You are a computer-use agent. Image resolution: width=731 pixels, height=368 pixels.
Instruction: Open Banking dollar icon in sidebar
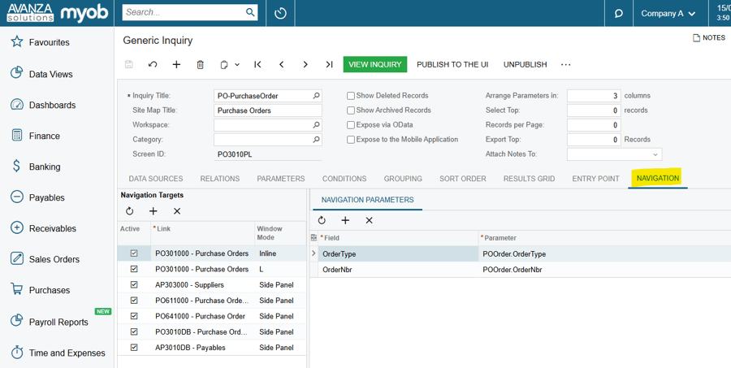click(x=17, y=166)
